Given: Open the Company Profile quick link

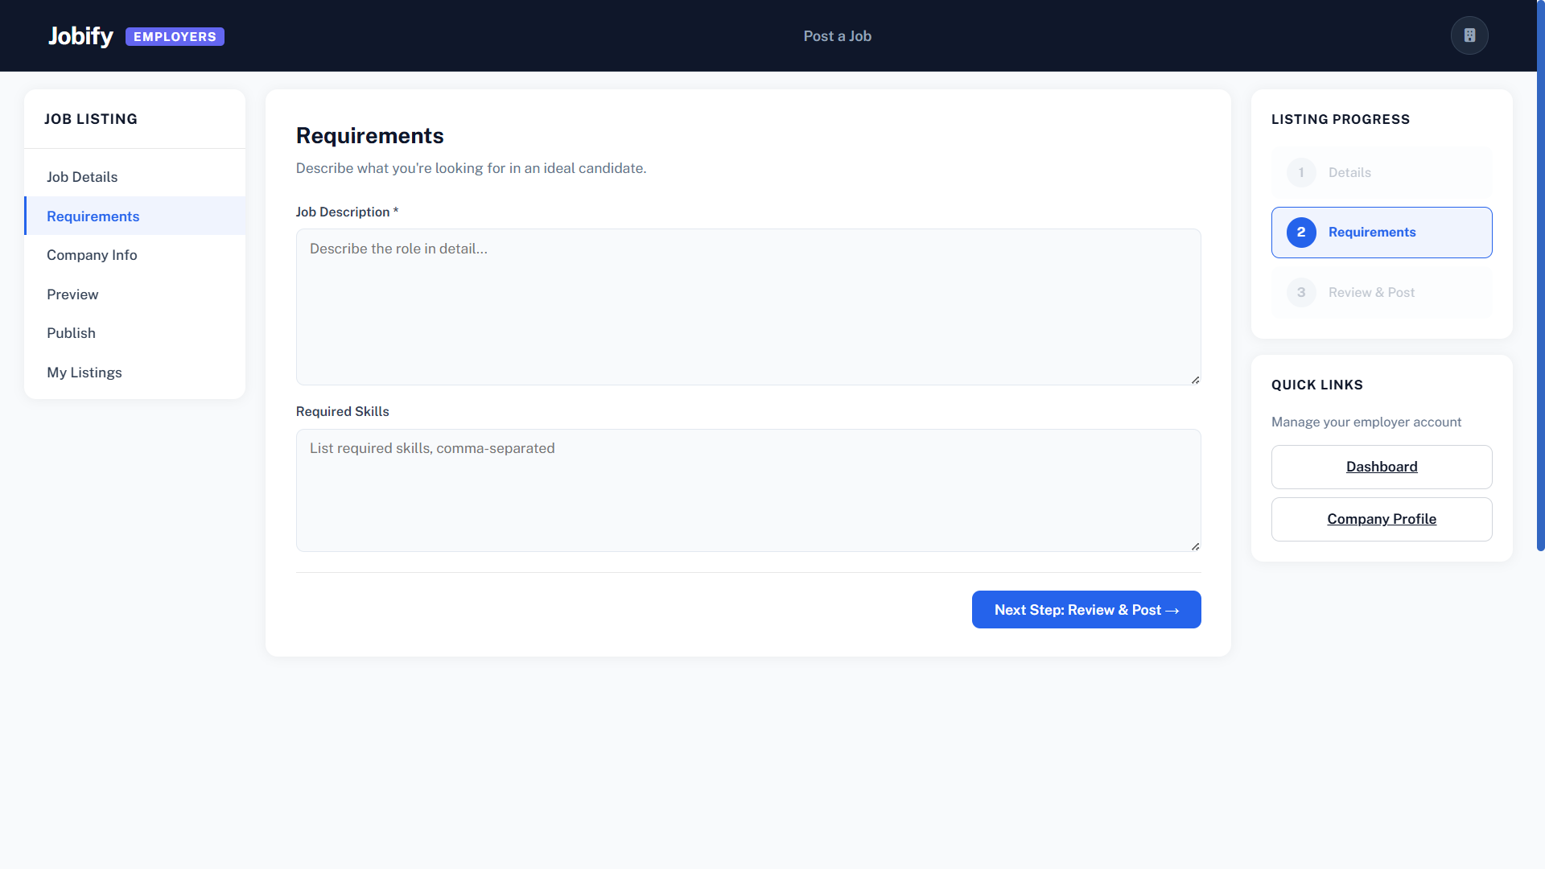Looking at the screenshot, I should tap(1382, 519).
